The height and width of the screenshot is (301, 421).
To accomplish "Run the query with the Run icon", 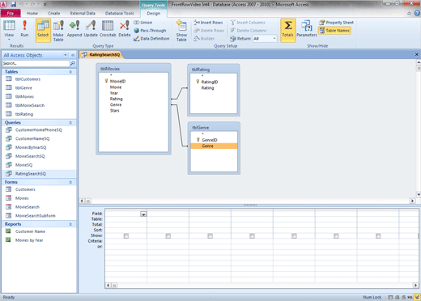I will click(x=24, y=28).
